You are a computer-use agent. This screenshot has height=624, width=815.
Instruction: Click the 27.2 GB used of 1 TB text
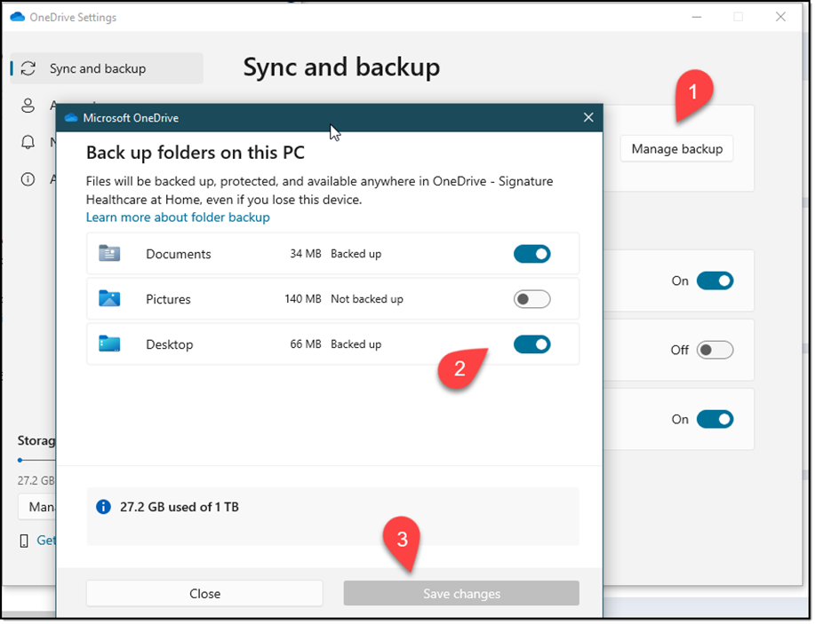click(x=180, y=508)
